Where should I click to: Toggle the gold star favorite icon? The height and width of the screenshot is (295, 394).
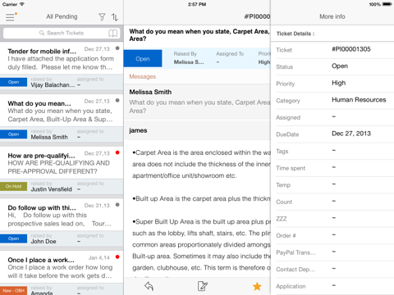coord(257,286)
